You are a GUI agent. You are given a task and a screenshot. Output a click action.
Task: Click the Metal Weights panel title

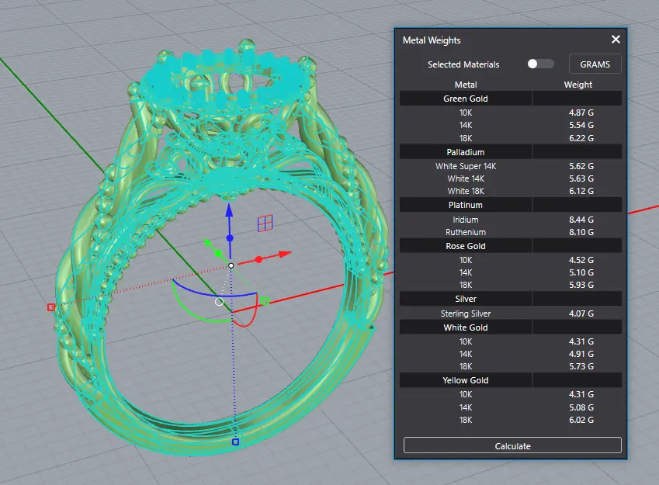(432, 40)
